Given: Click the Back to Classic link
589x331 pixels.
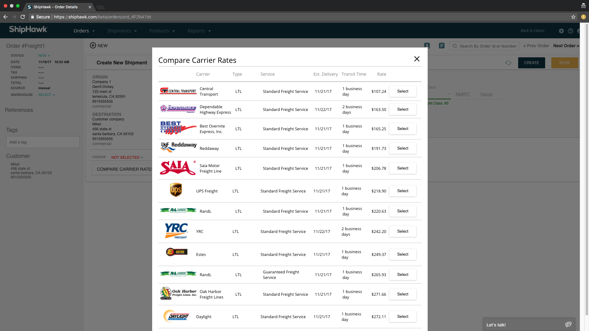Looking at the screenshot, I should coord(533,30).
